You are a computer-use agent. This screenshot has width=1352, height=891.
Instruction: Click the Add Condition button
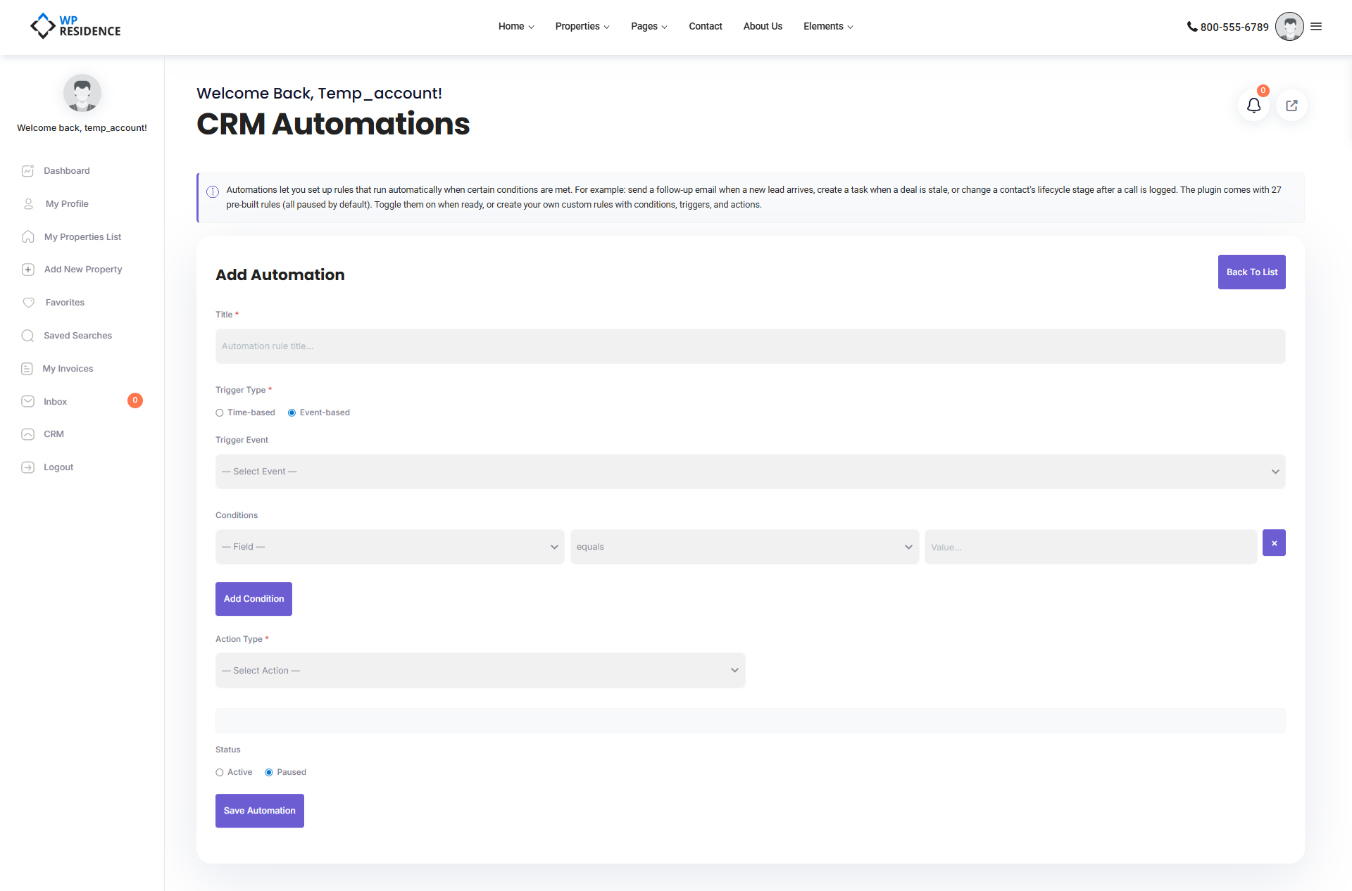[254, 599]
